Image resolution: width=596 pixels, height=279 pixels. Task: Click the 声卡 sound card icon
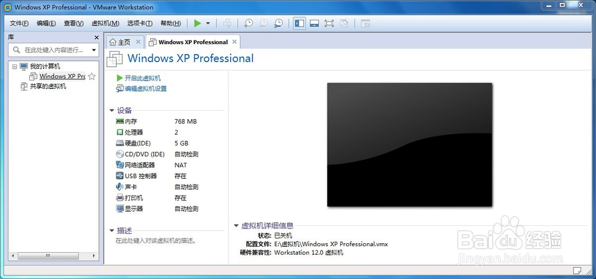click(x=120, y=187)
